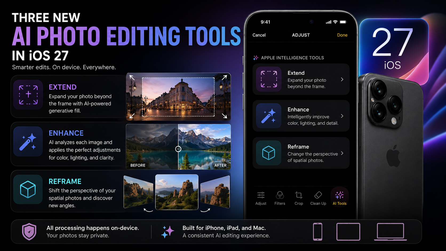Click the AFTER label on mountain image
This screenshot has width=446, height=251.
tap(220, 165)
